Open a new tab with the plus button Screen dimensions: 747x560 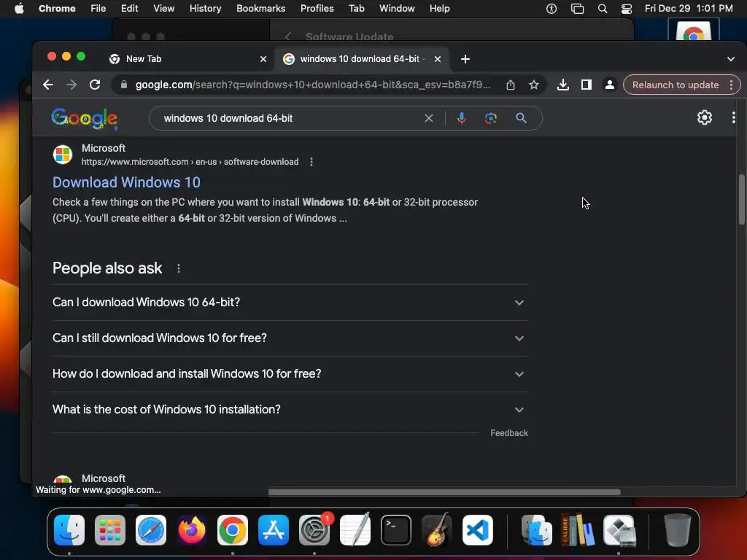click(x=465, y=59)
